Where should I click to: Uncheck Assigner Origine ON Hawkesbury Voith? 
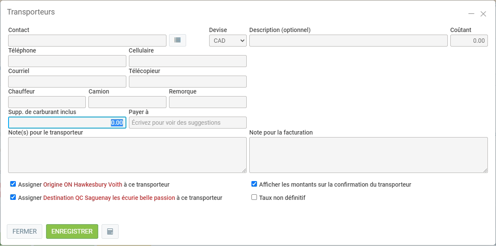coord(13,184)
